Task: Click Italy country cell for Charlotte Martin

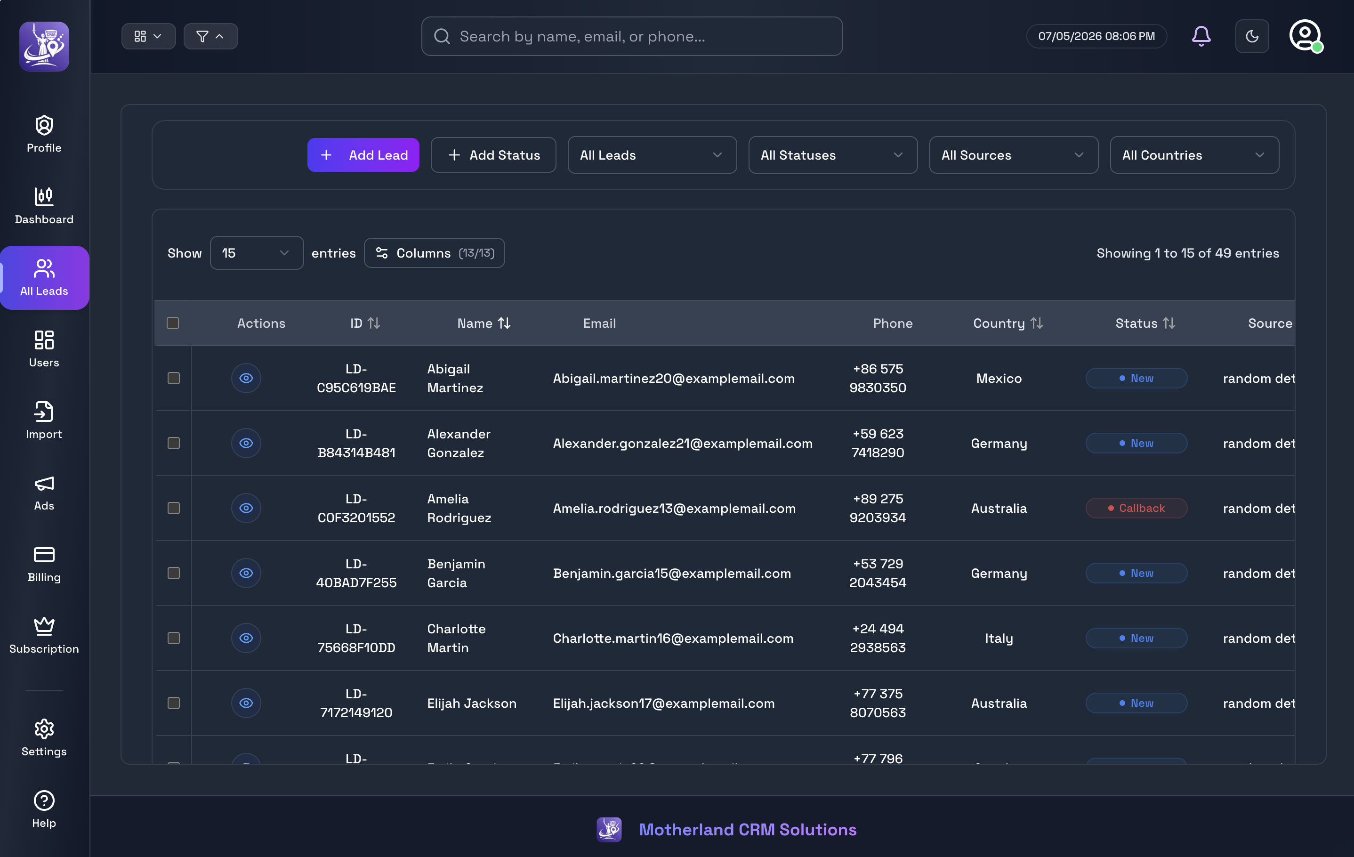Action: [999, 638]
